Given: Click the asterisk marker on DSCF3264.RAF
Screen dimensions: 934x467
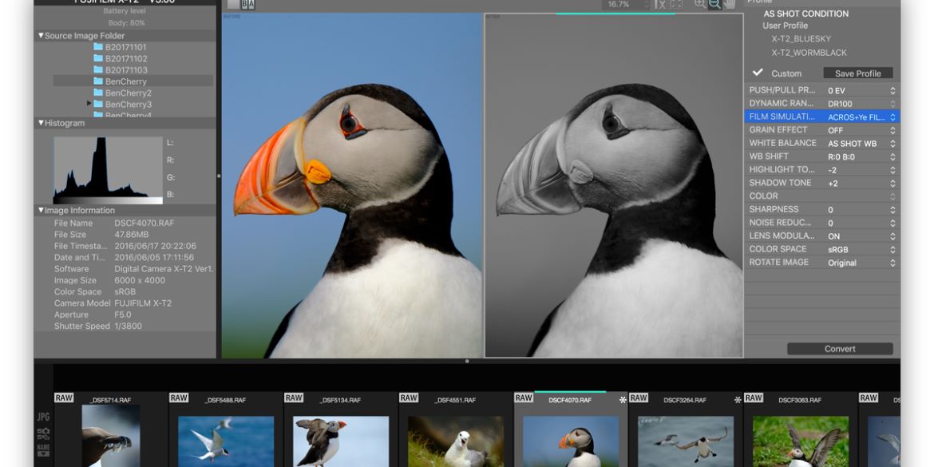Looking at the screenshot, I should [738, 400].
